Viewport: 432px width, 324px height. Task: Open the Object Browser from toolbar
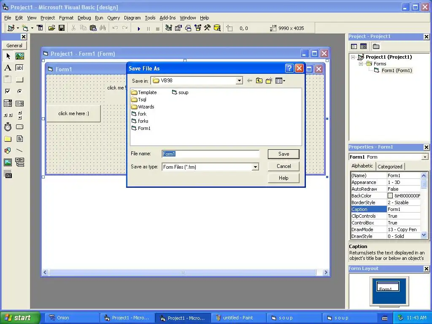pyautogui.click(x=198, y=28)
